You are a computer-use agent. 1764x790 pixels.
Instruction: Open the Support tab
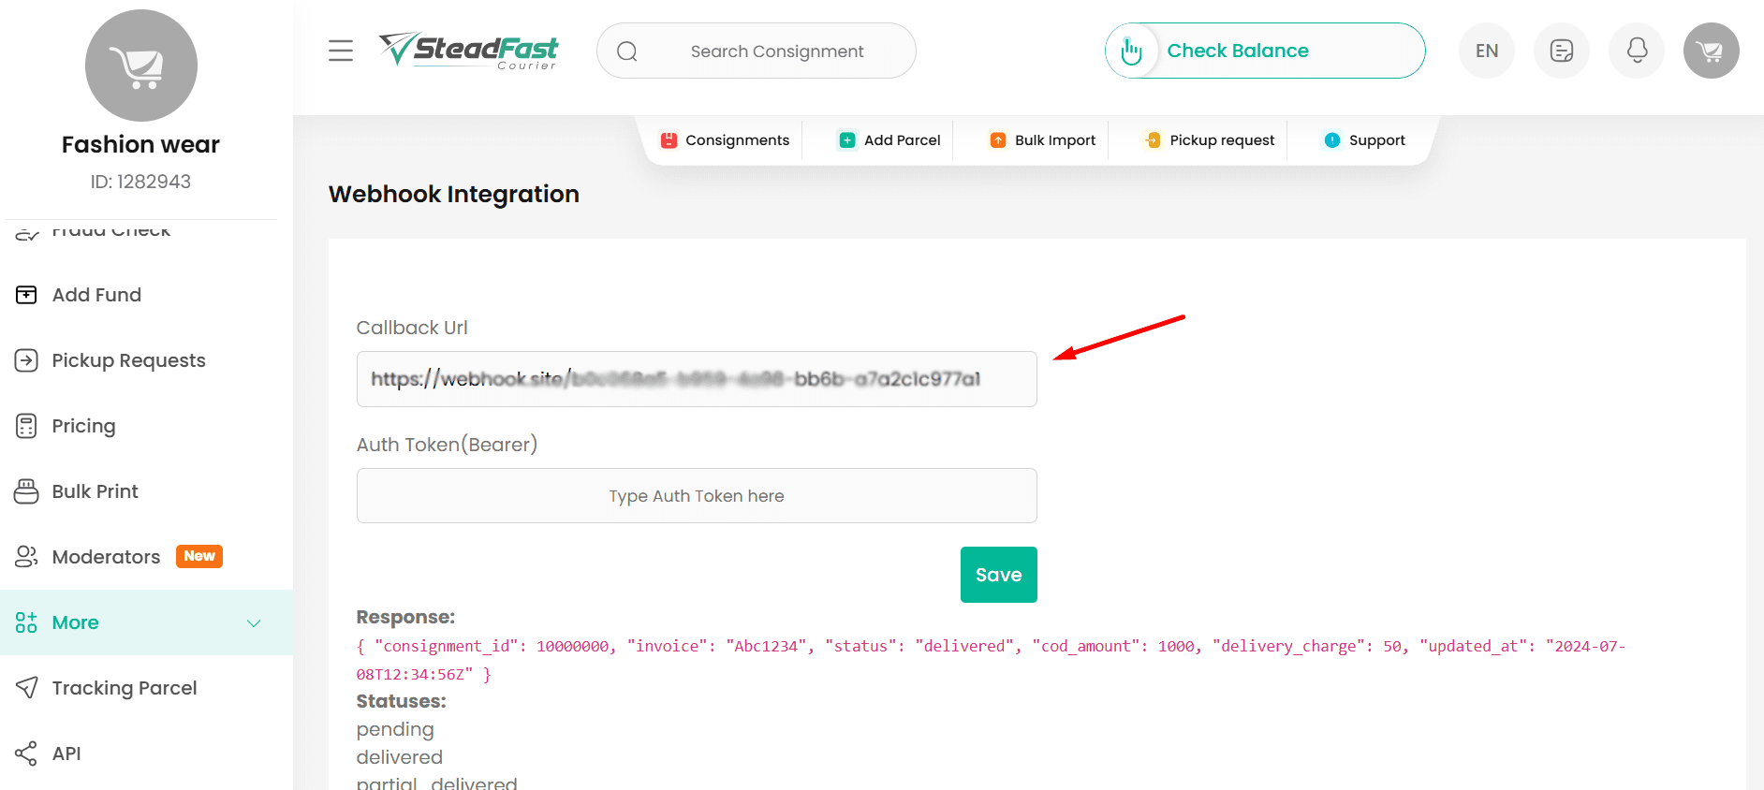[x=1364, y=140]
